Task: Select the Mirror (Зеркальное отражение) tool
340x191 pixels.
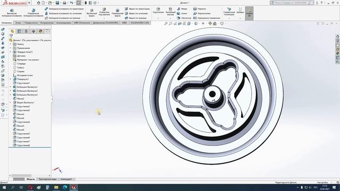Action: click(x=207, y=18)
